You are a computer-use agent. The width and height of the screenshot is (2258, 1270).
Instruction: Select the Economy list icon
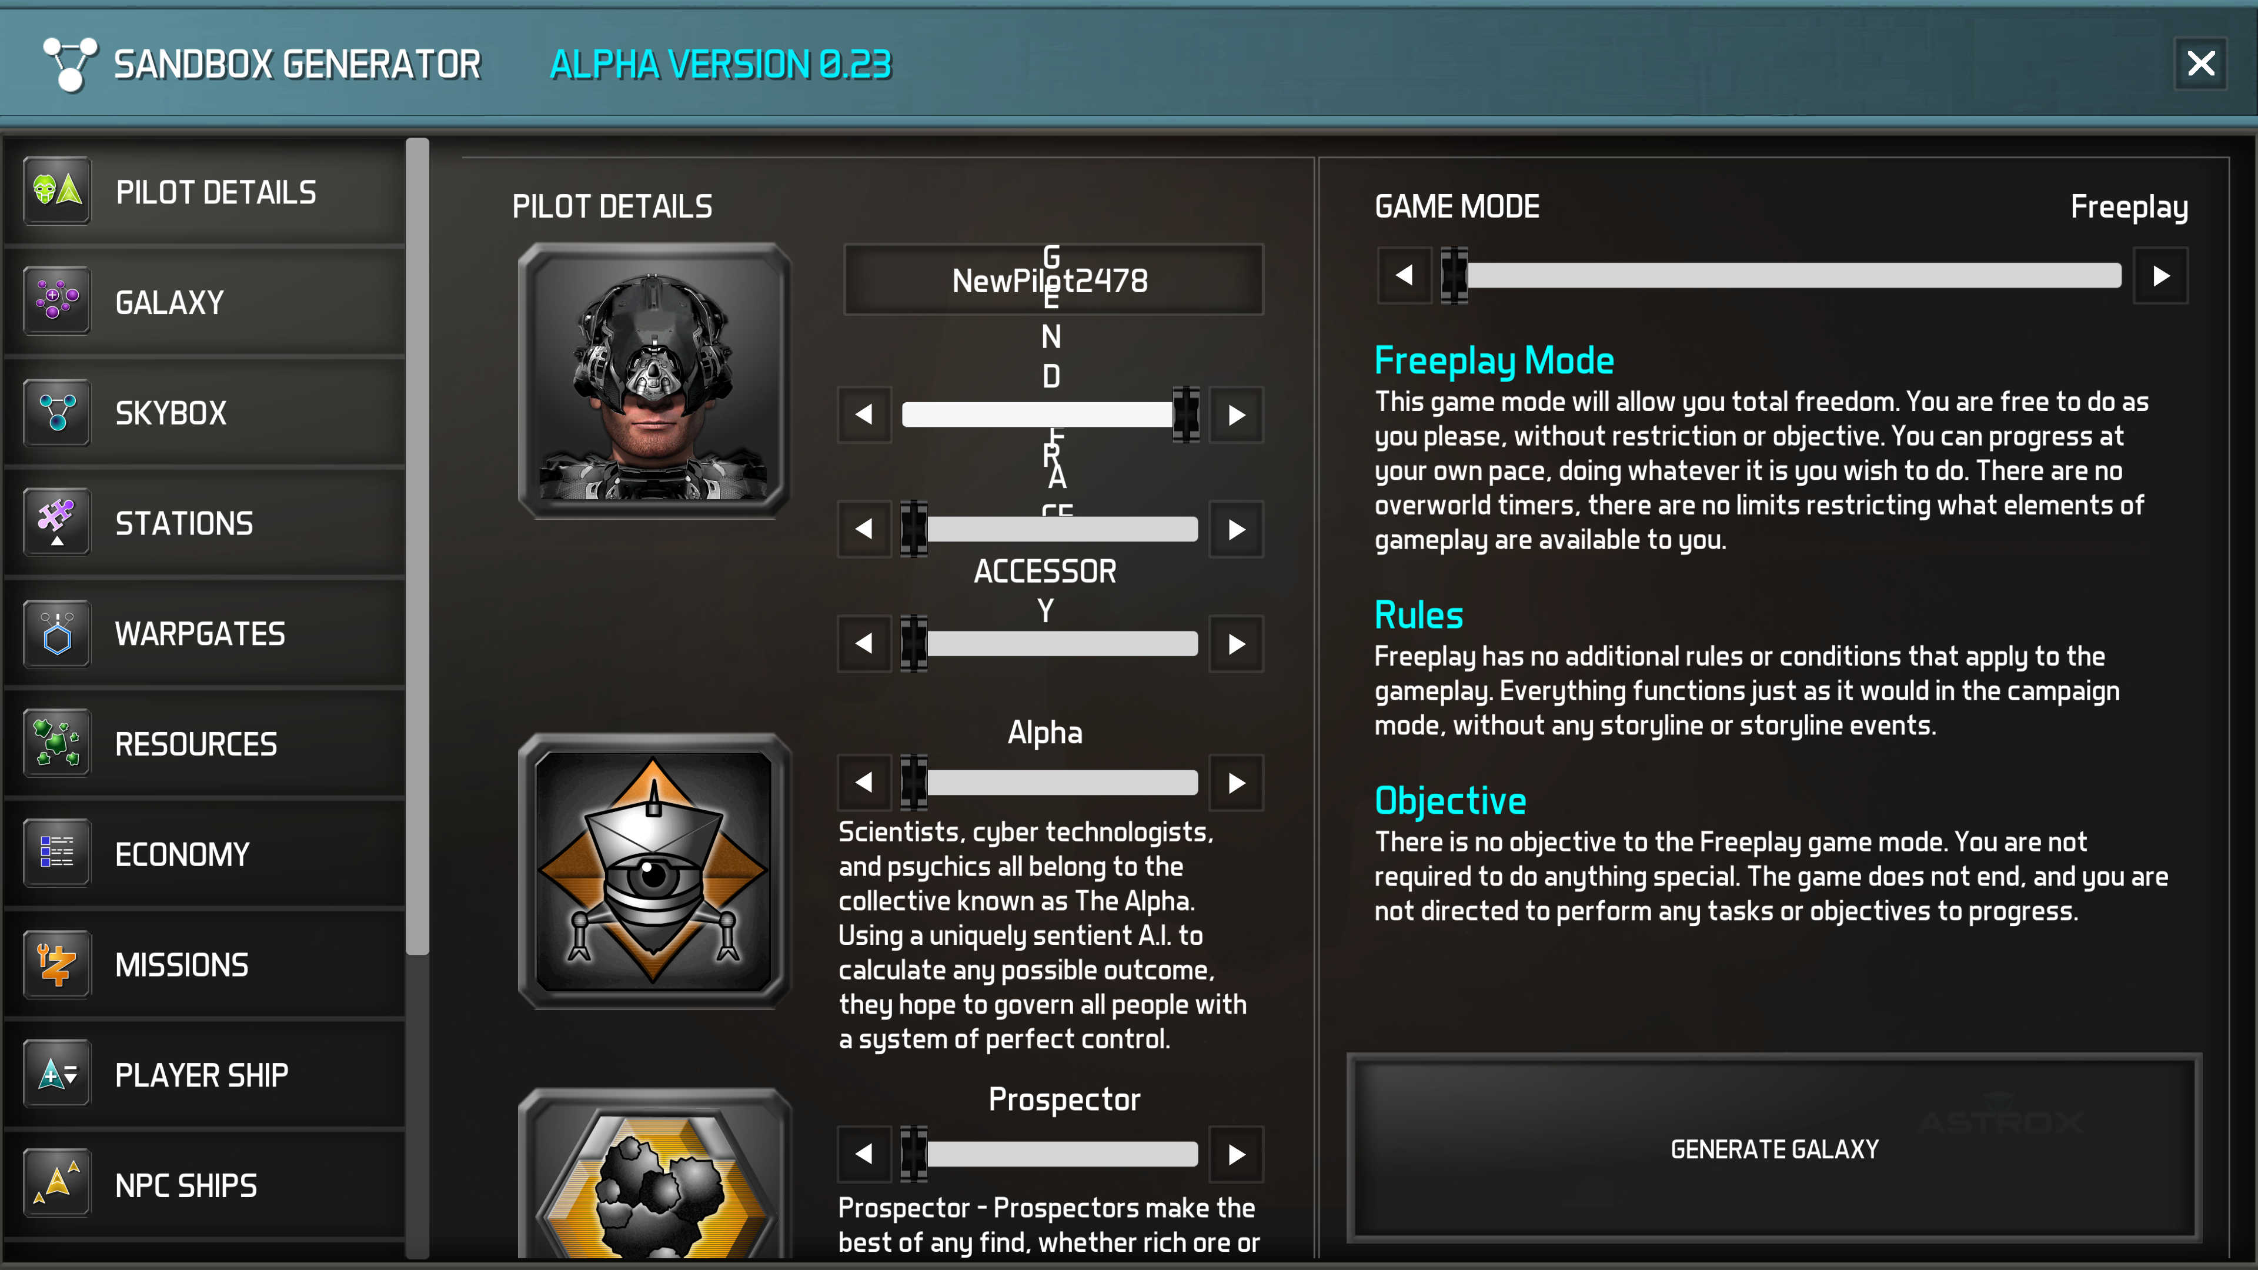click(57, 854)
